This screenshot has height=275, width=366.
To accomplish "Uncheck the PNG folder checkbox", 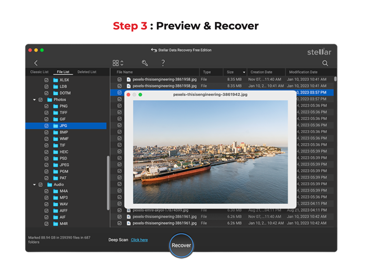I will [x=46, y=106].
